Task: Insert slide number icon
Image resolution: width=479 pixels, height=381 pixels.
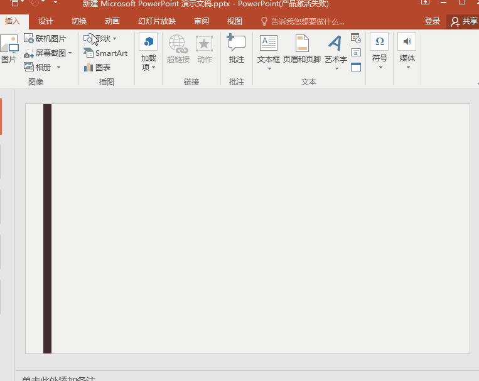Action: click(x=356, y=53)
